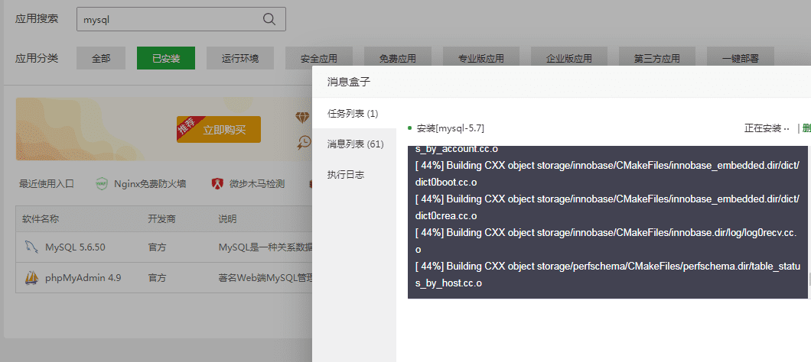Open the MySQL 5.6.50 software entry
This screenshot has width=811, height=362.
pos(75,247)
